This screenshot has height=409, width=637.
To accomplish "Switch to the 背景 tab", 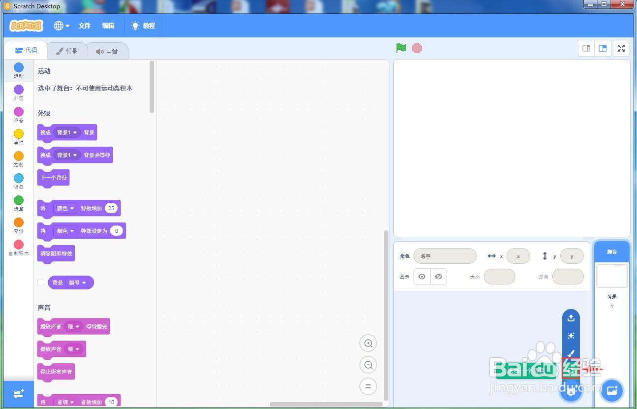I will click(67, 51).
